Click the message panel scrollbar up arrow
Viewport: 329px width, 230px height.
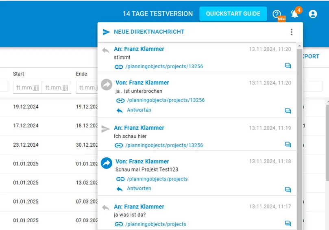click(299, 46)
